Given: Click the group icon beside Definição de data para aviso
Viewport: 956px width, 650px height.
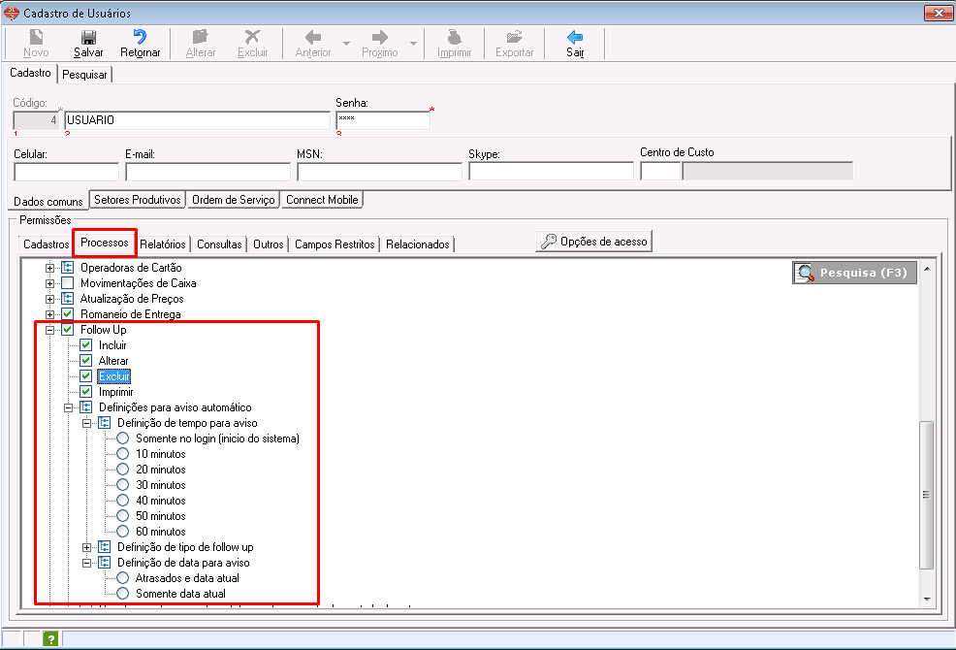Looking at the screenshot, I should pyautogui.click(x=105, y=562).
